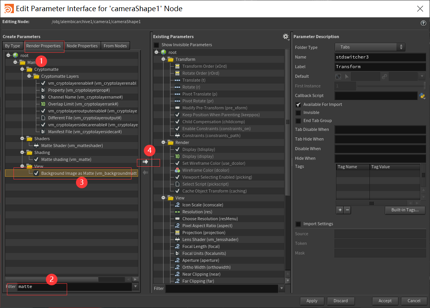Click Apply to save parameter changes

pyautogui.click(x=312, y=301)
